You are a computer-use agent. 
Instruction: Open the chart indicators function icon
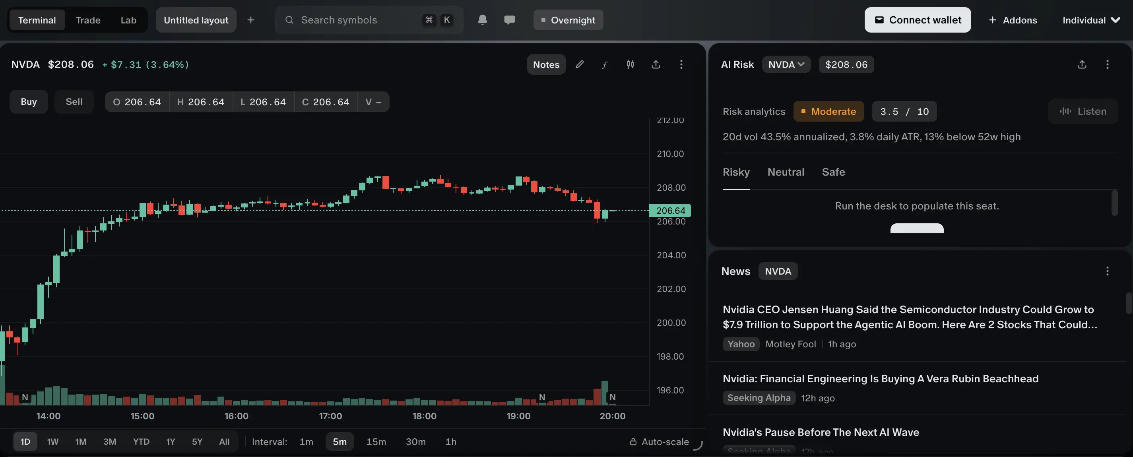[x=605, y=64]
